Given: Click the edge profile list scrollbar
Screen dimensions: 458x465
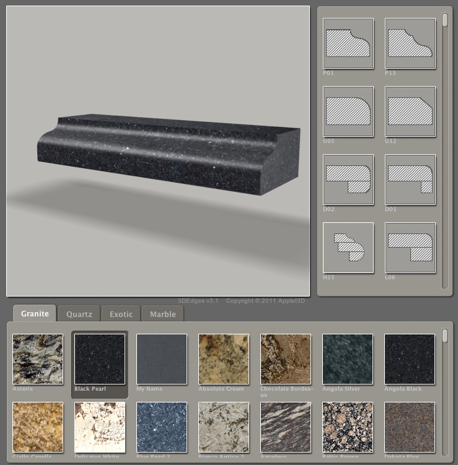Looking at the screenshot, I should click(445, 20).
